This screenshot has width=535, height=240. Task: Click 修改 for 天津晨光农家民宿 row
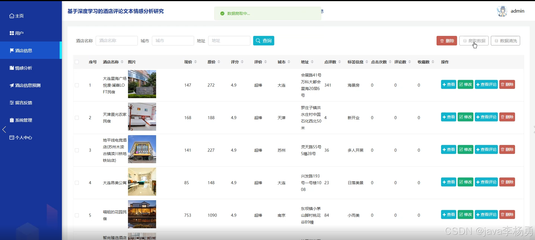pos(466,117)
